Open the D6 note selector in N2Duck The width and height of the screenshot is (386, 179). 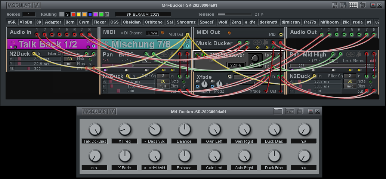coord(349,81)
